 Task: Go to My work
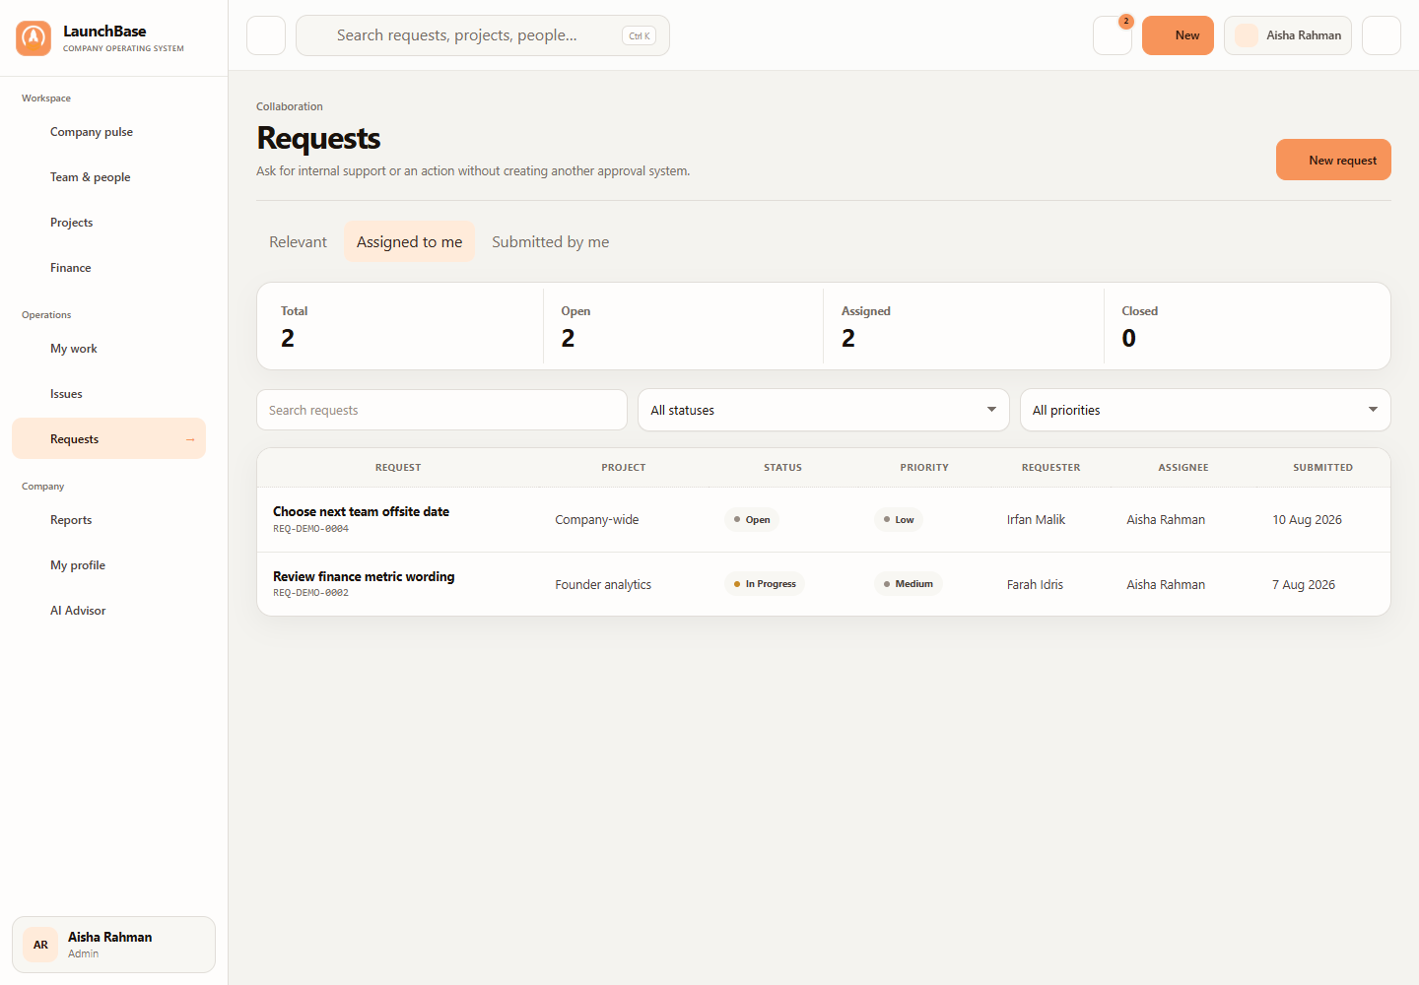click(108, 349)
